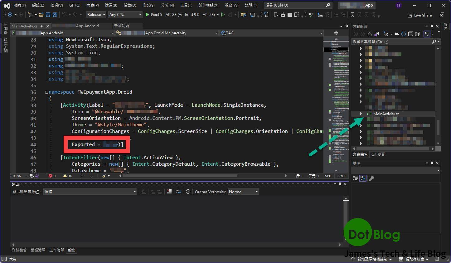Click Save All in the toolbar
This screenshot has width=451, height=263.
(54, 14)
